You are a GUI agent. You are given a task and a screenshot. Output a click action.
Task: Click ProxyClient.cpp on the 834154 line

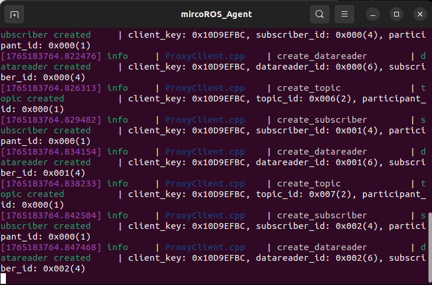pyautogui.click(x=205, y=152)
